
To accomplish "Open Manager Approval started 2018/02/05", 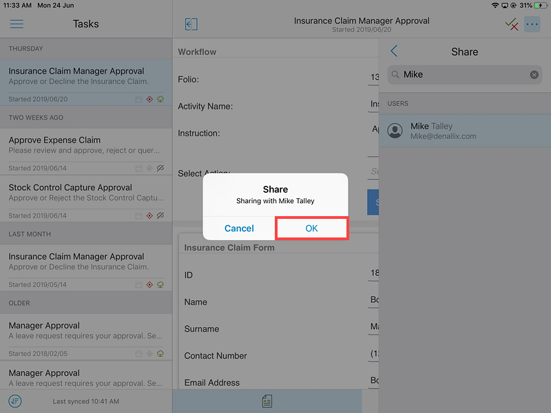I will 86,337.
